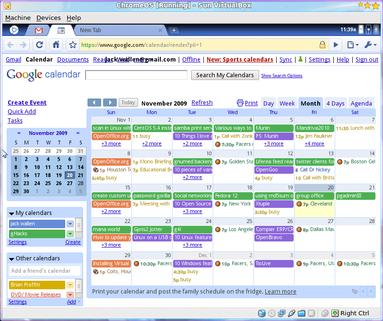The height and width of the screenshot is (321, 383).
Task: Click the Chrome OS battery status icon
Action: (361, 29)
